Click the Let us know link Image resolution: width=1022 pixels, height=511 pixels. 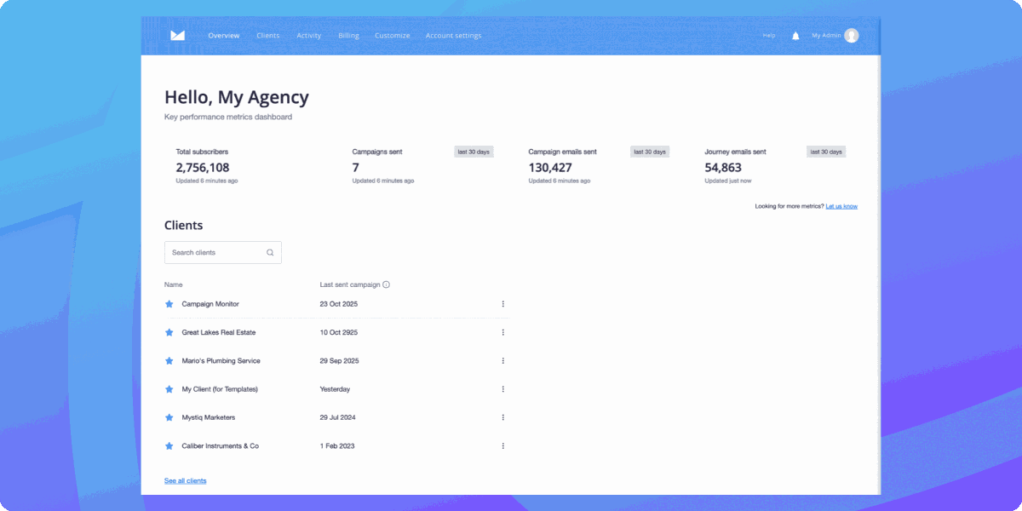click(x=841, y=206)
